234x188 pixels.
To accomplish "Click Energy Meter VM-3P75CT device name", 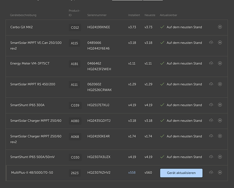I will 30,64.
